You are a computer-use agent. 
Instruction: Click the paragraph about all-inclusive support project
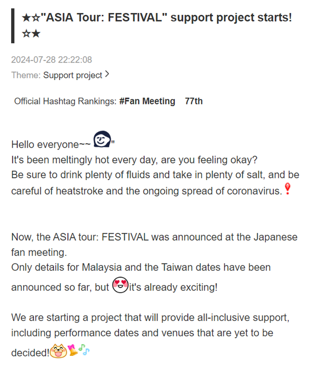(150, 335)
